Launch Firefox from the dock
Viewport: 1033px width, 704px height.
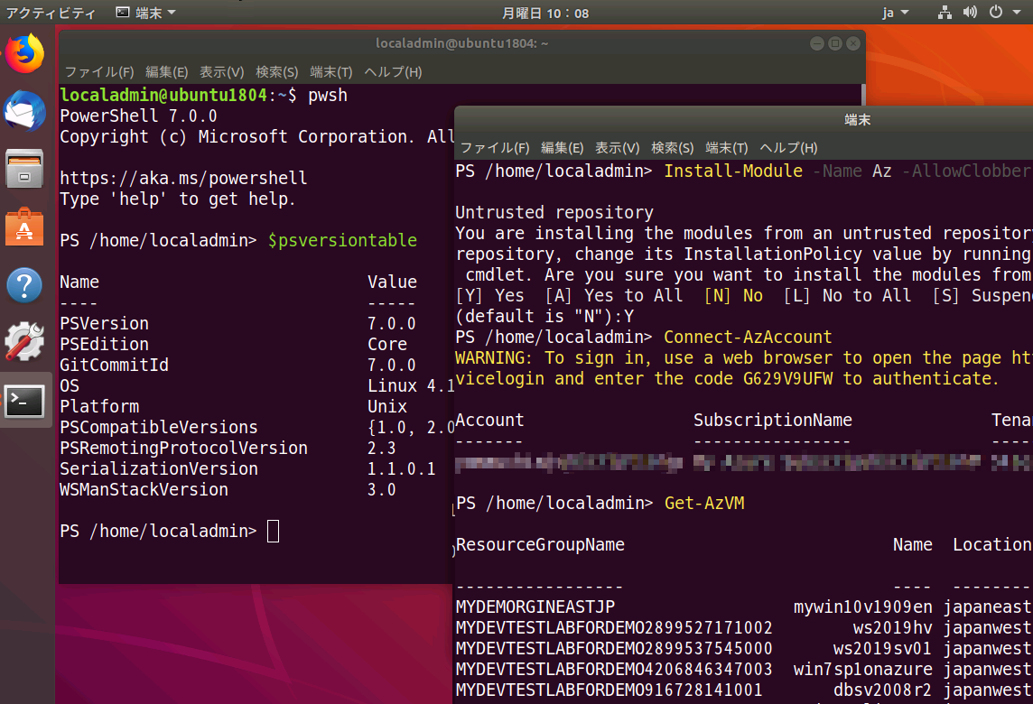click(x=24, y=55)
